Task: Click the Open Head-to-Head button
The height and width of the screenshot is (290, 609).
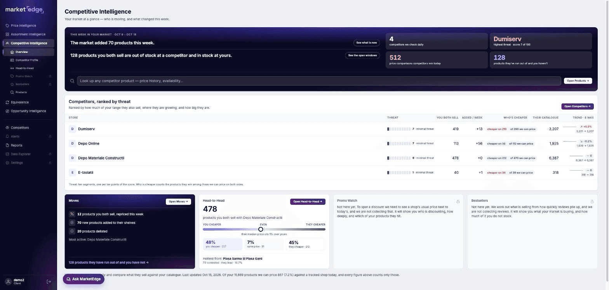Action: (308, 202)
